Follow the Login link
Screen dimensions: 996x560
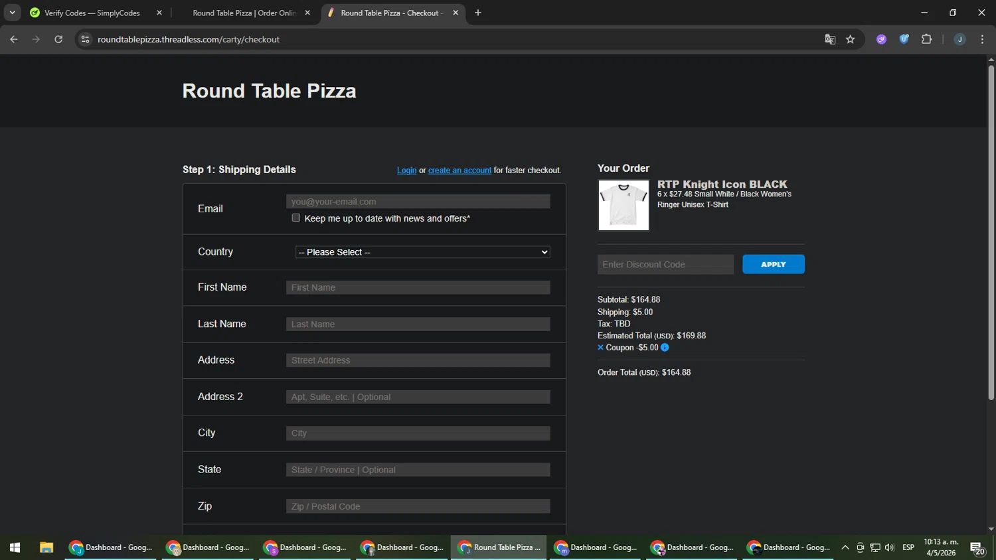pos(406,171)
